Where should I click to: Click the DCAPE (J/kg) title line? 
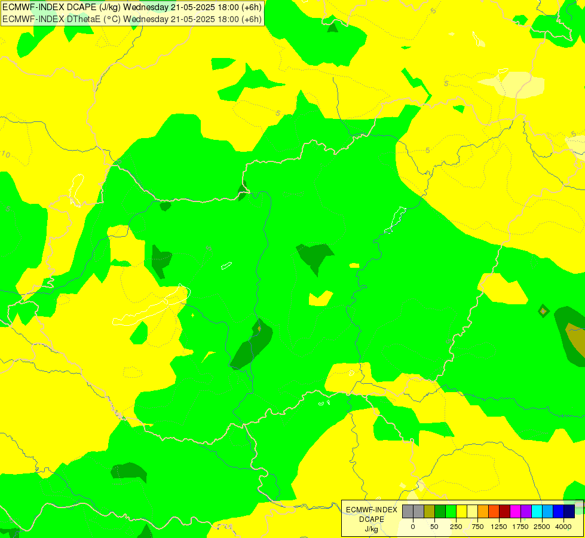[x=132, y=7]
